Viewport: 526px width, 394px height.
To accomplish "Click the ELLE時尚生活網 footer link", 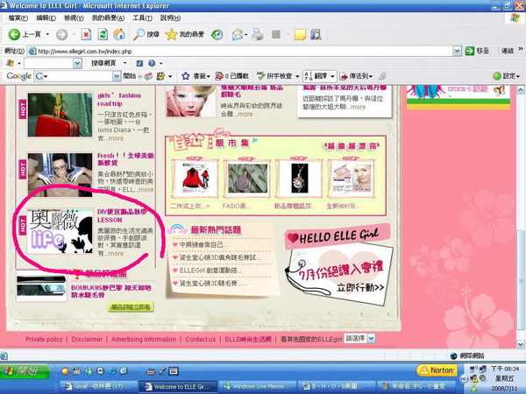I will (248, 339).
